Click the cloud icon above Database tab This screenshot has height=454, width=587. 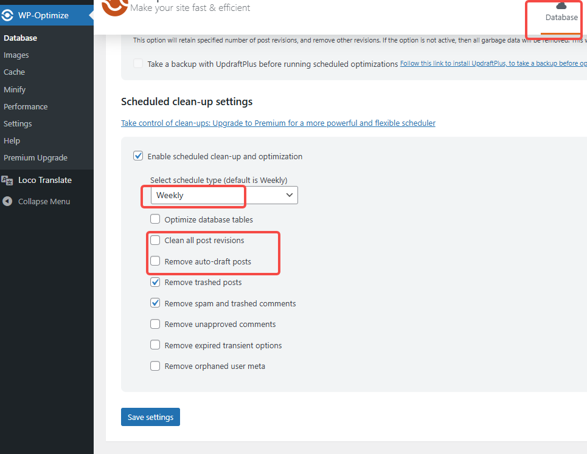pos(561,5)
